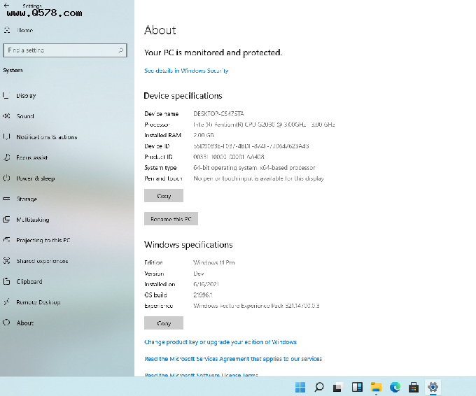Open Microsoft Software License Terms link
476x396 pixels.
[x=202, y=375]
